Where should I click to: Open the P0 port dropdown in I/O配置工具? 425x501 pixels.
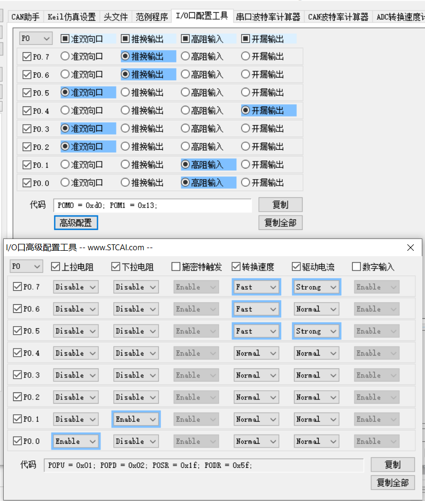(x=35, y=38)
